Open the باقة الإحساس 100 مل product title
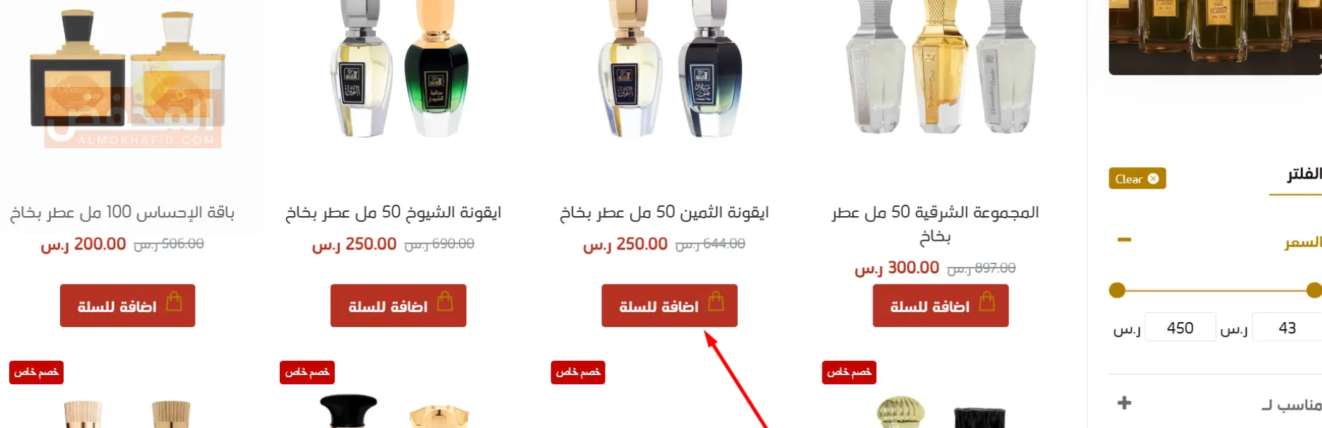This screenshot has width=1322, height=428. coord(122,213)
